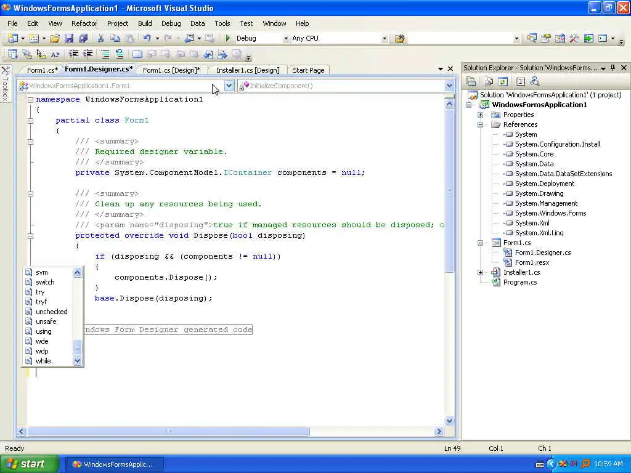
Task: Open the InitializeComponent() members dropdown
Action: point(449,86)
